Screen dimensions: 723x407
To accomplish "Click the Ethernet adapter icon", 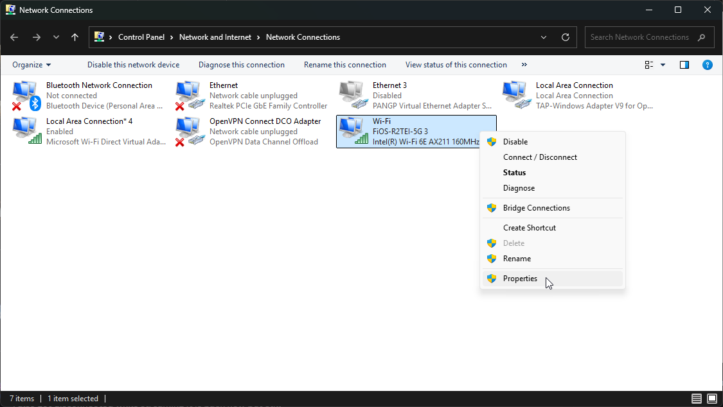I will [x=189, y=95].
